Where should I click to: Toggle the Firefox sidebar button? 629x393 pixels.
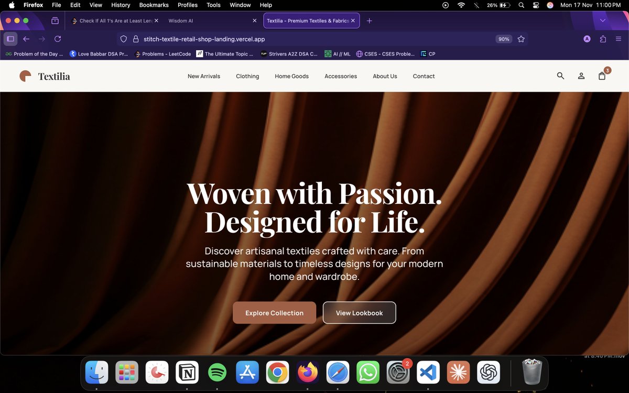click(x=10, y=39)
